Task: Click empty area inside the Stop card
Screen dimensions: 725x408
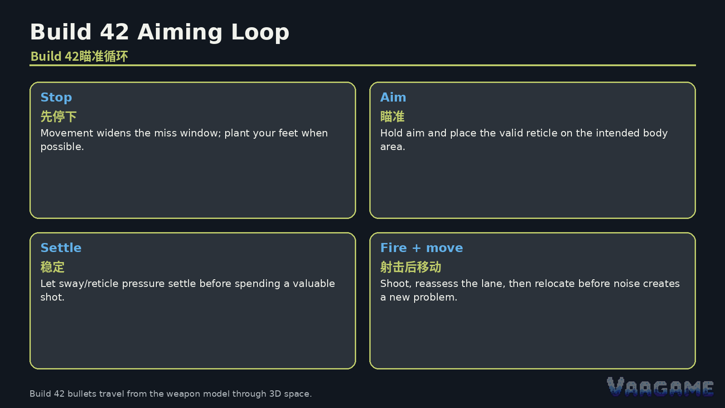Action: (193, 186)
